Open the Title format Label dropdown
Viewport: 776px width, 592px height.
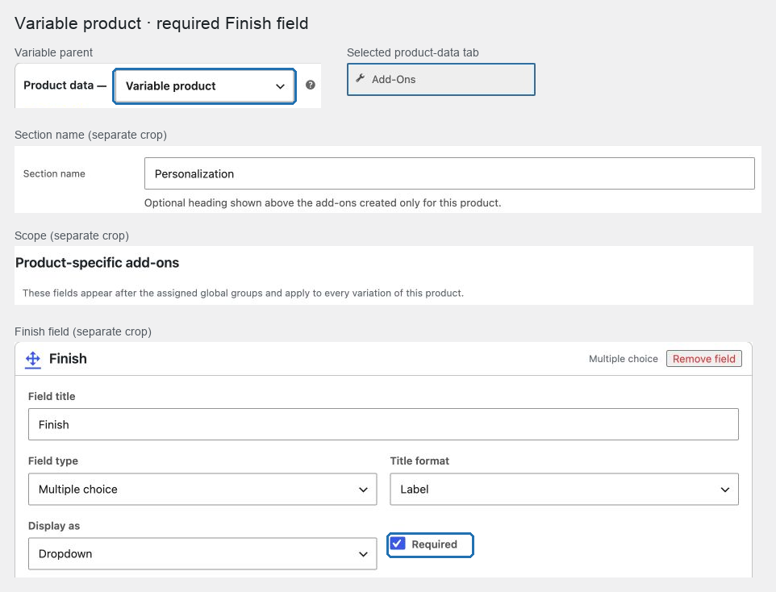(564, 489)
